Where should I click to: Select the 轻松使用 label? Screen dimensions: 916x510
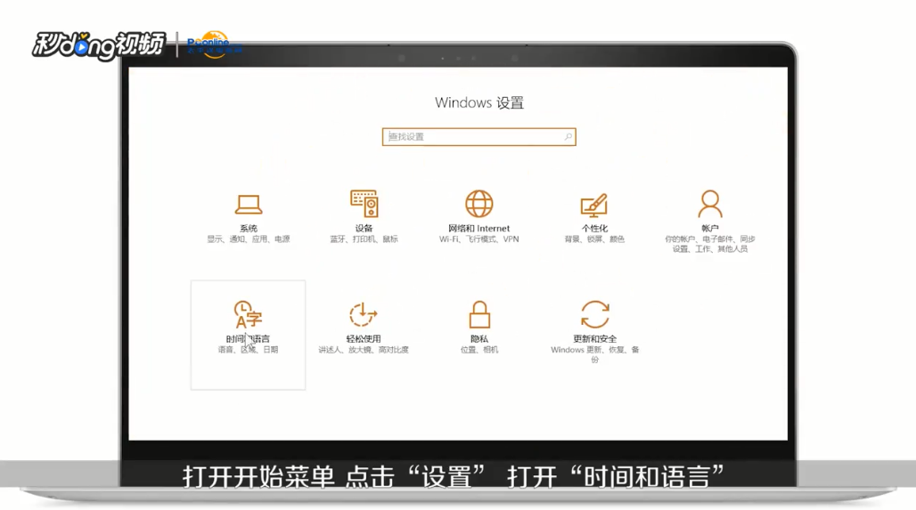pyautogui.click(x=364, y=338)
